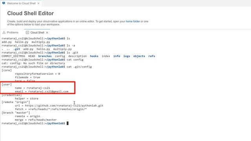The height and width of the screenshot is (141, 251).
Task: Click the 'No such file or directory' error line
Action: tap(33, 63)
